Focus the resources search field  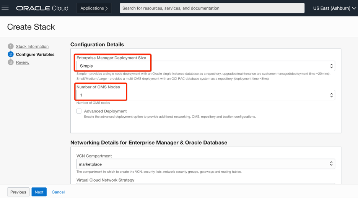(212, 8)
